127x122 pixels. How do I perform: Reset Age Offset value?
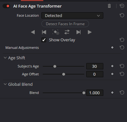(122, 74)
